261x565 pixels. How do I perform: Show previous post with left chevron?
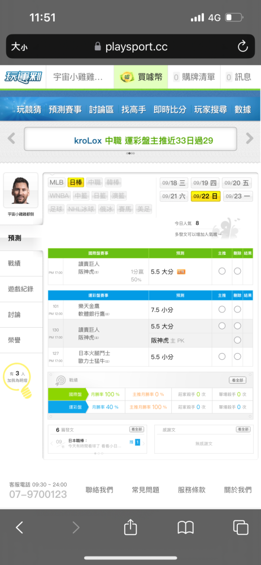(51, 444)
